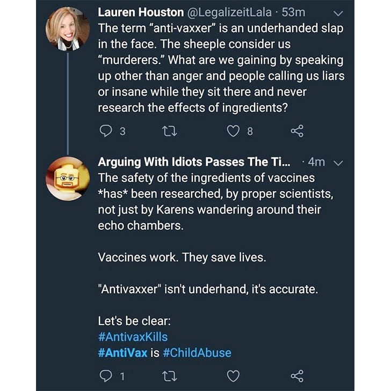The height and width of the screenshot is (391, 391).
Task: Retweet the Arguing With Idiots tweet
Action: coord(170,376)
